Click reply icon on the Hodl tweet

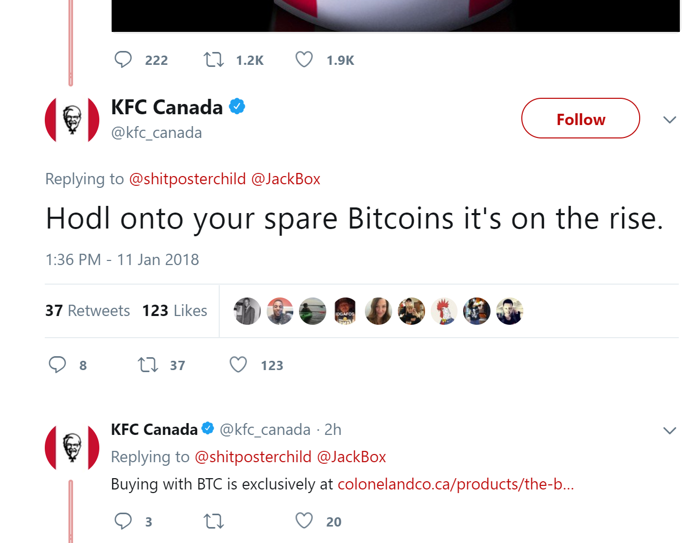[x=57, y=365]
